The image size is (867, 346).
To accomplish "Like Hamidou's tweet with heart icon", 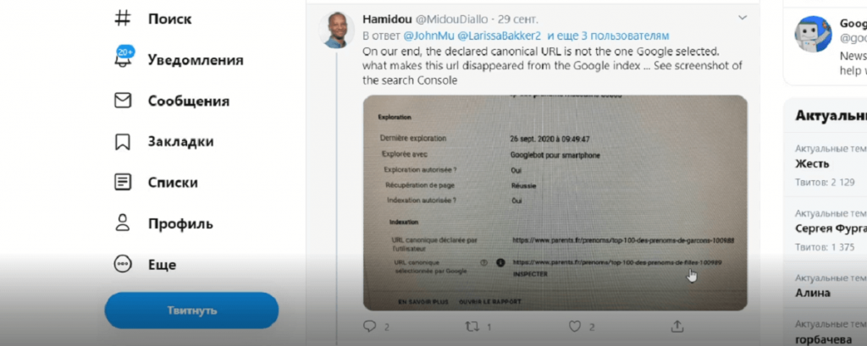I will pyautogui.click(x=575, y=327).
